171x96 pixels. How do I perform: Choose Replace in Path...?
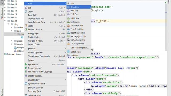45,41
